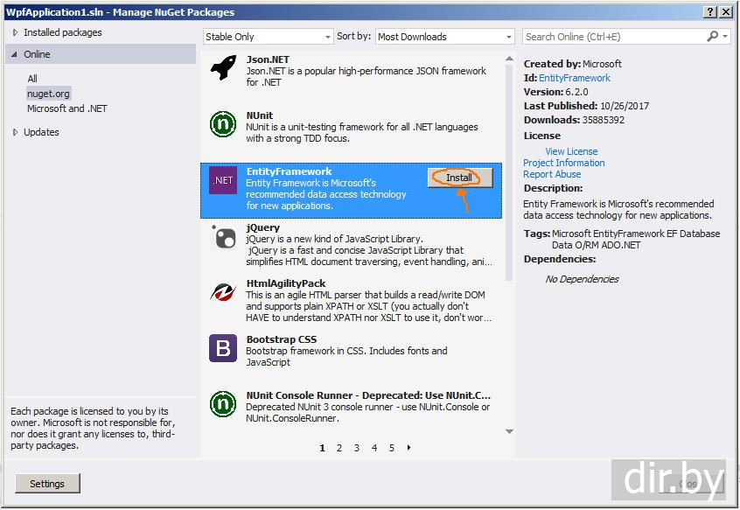Click the next page arrow
740x510 pixels.
[x=408, y=447]
